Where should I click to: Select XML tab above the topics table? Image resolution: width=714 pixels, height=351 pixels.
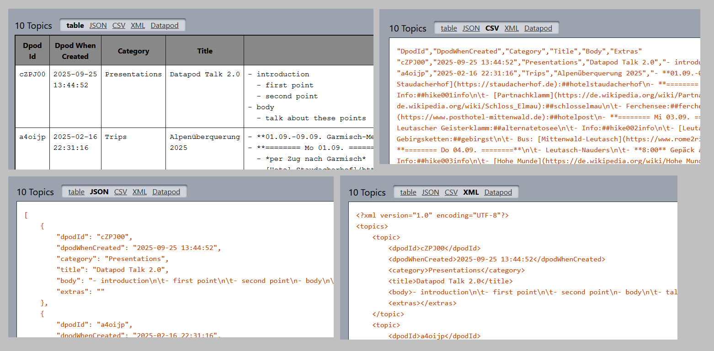[138, 26]
